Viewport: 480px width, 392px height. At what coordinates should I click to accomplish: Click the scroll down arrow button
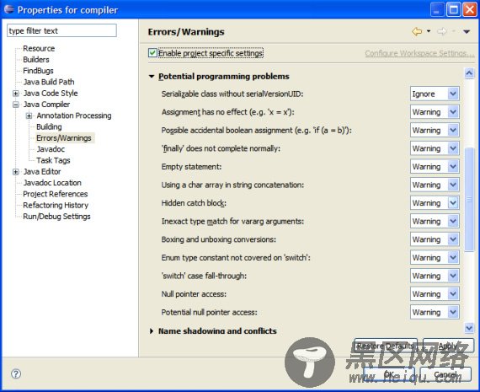pos(469,328)
